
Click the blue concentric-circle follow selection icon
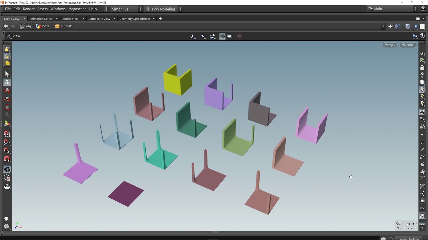[x=398, y=26]
